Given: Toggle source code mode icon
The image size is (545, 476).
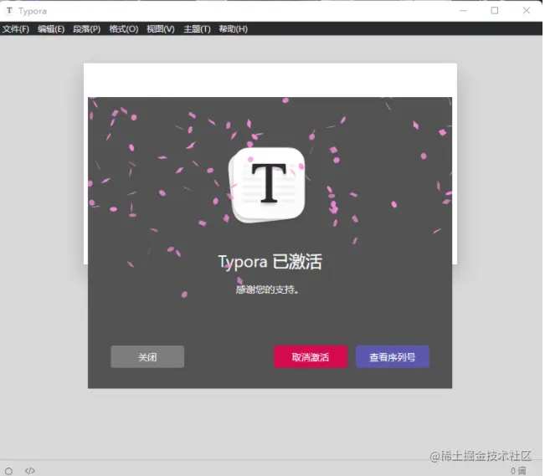Looking at the screenshot, I should (30, 471).
